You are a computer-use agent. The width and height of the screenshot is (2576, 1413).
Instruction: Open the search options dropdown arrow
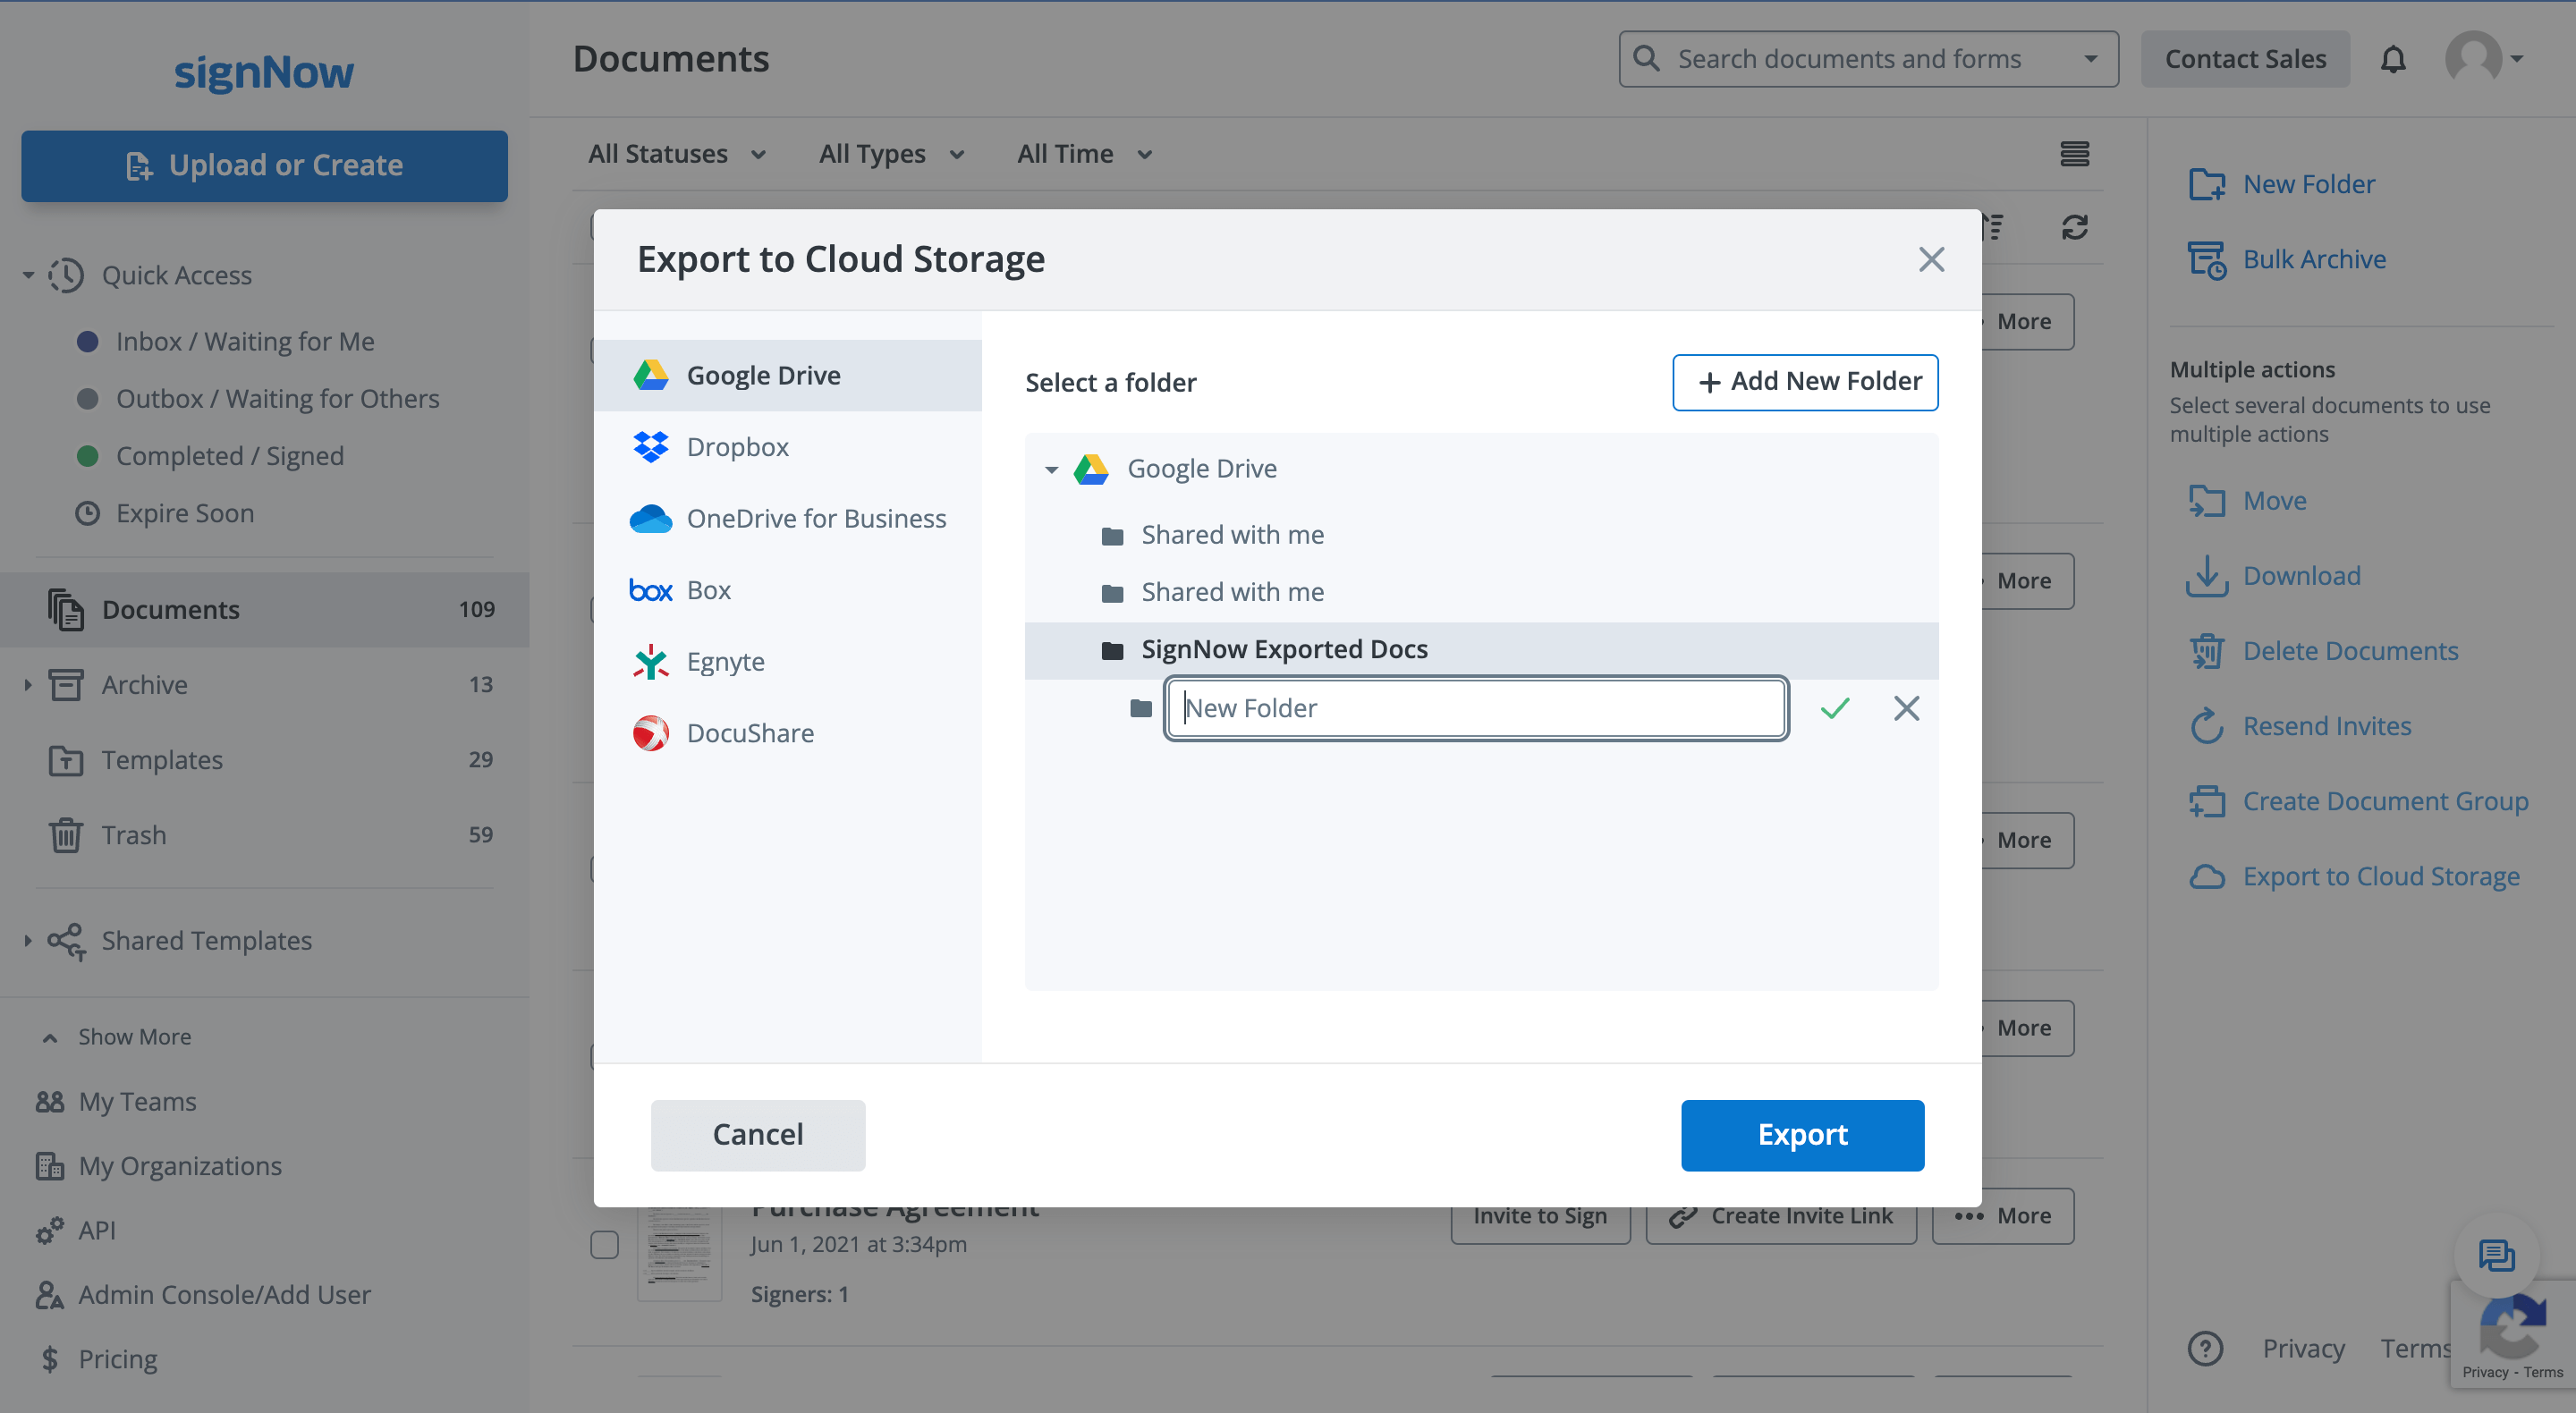2090,59
